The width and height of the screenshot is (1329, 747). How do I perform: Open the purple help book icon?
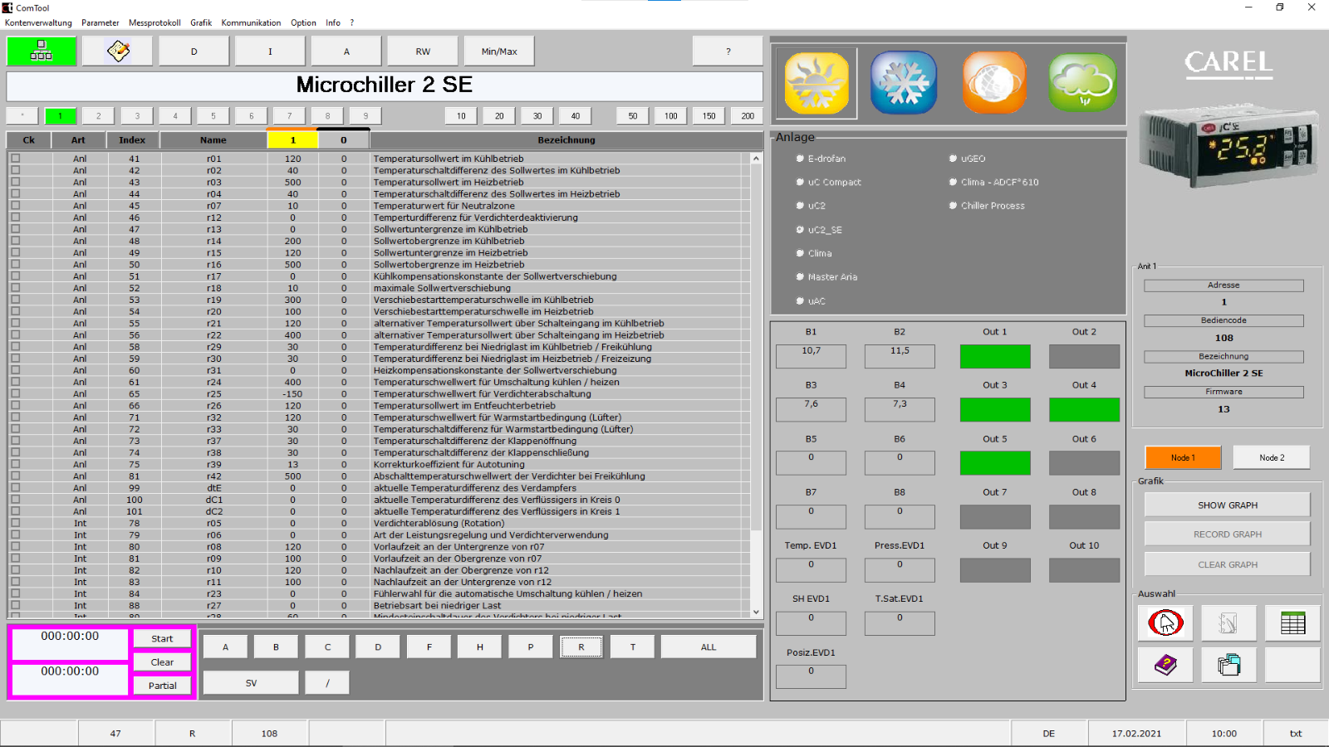click(1165, 665)
